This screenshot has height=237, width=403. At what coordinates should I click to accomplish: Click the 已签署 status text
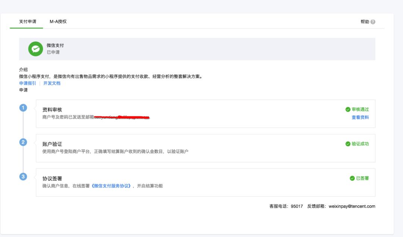[362, 178]
